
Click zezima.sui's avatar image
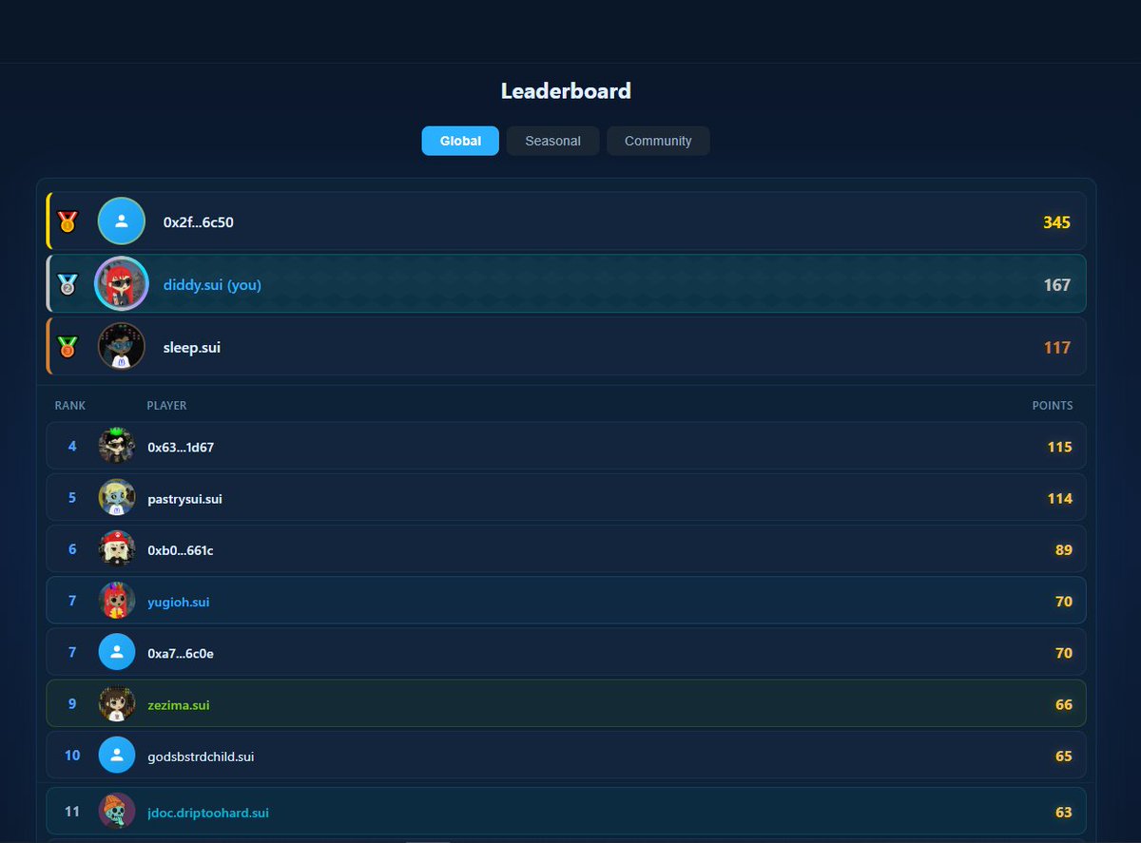pyautogui.click(x=117, y=704)
